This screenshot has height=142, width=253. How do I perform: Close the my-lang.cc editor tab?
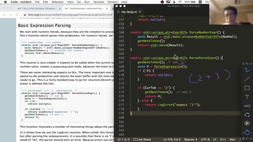click(x=140, y=12)
